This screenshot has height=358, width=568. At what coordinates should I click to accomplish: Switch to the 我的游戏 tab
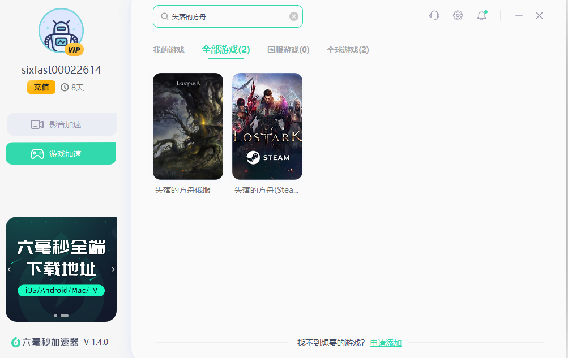pyautogui.click(x=168, y=50)
